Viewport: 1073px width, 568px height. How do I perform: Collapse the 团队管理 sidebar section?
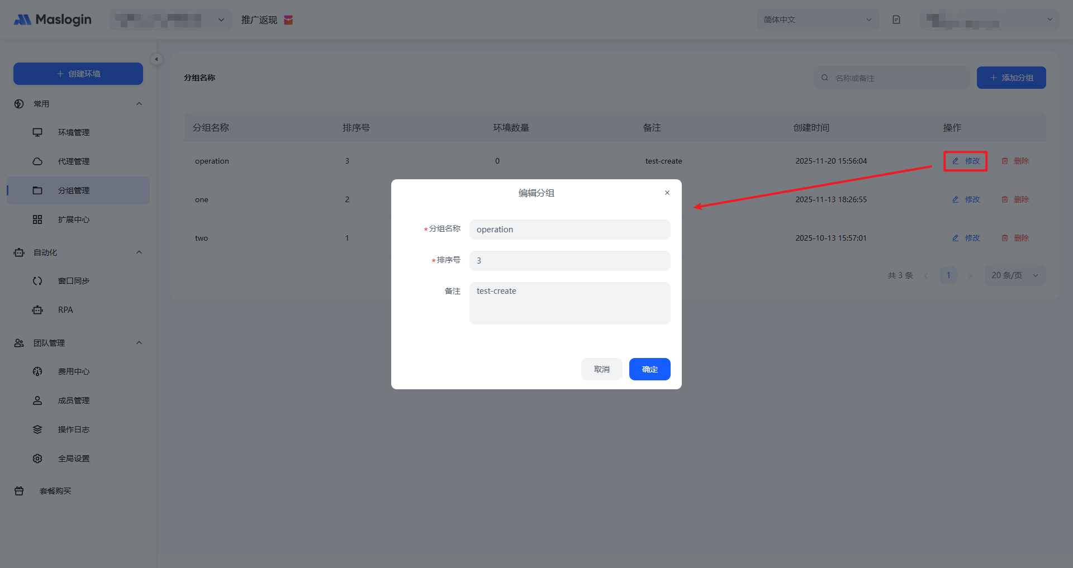(x=139, y=343)
